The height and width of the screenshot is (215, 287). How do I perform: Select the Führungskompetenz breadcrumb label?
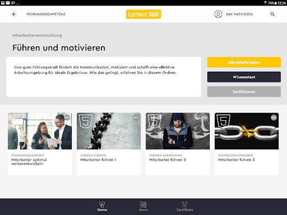46,14
